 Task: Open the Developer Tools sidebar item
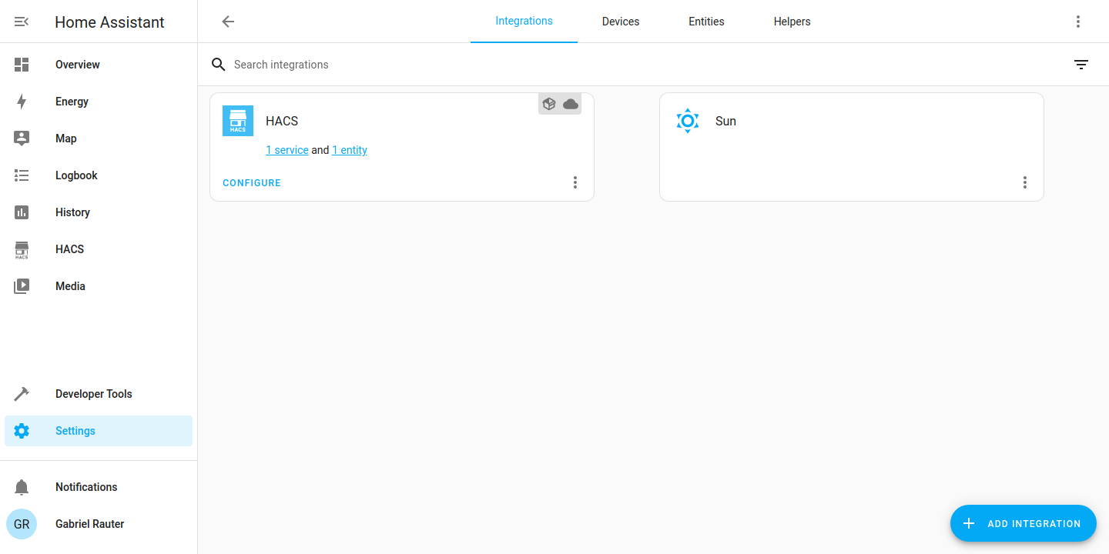[x=99, y=394]
